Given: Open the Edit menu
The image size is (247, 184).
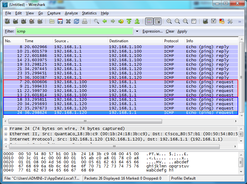Looking at the screenshot, I should (x=18, y=13).
